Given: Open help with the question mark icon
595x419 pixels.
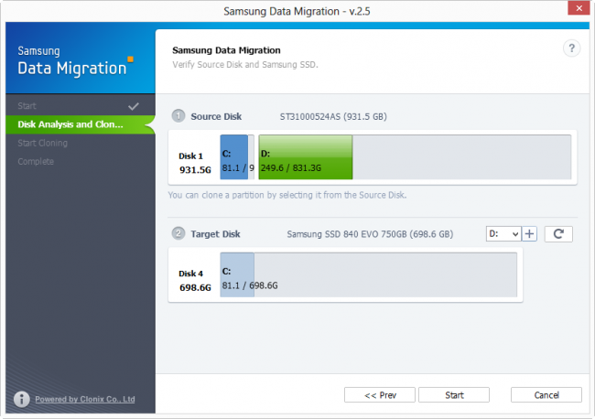Looking at the screenshot, I should (x=571, y=48).
